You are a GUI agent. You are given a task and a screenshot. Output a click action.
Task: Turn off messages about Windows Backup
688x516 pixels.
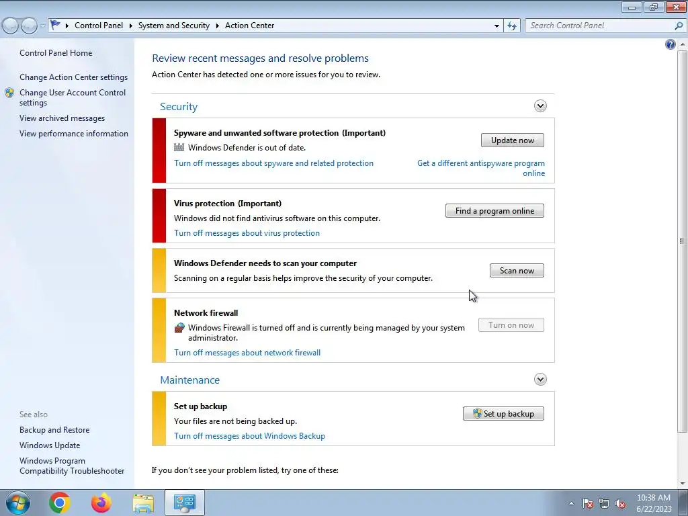click(249, 436)
